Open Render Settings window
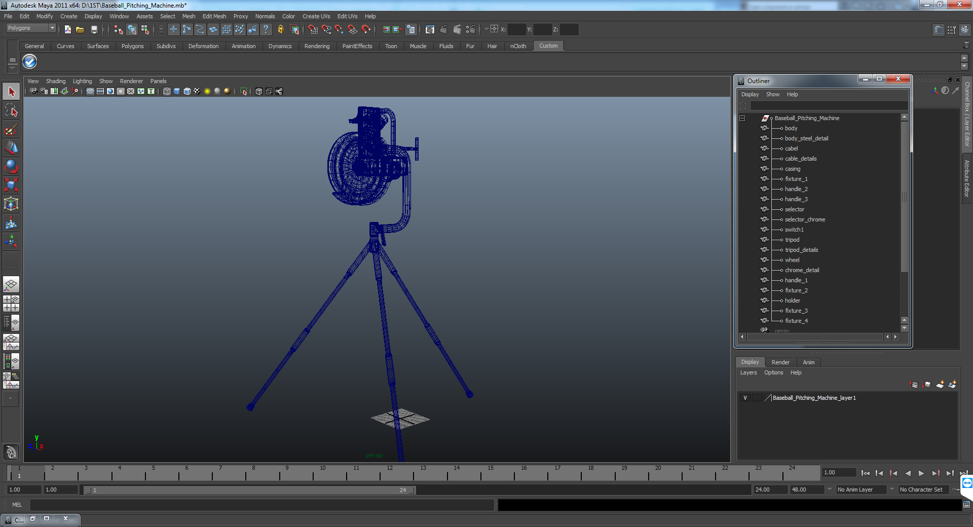The image size is (973, 527). coord(471,29)
